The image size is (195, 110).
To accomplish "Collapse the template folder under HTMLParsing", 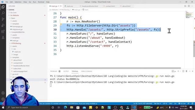I will point(15,57).
